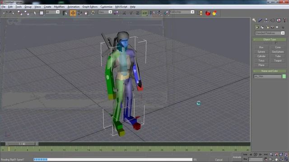The width and height of the screenshot is (289, 162).
Task: Open the MAXScript menu
Action: [121, 7]
